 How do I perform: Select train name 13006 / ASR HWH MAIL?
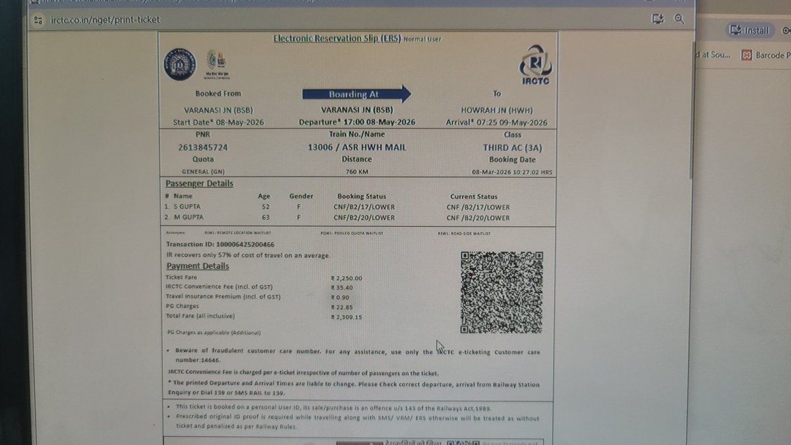pos(357,148)
